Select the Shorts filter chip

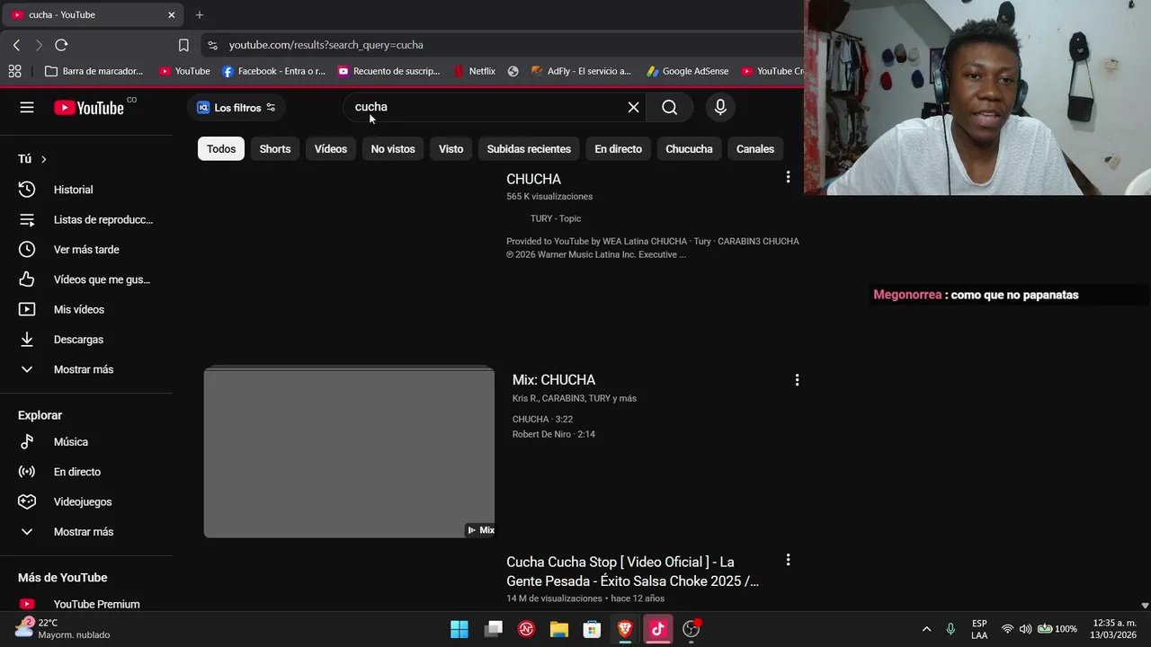(x=275, y=149)
